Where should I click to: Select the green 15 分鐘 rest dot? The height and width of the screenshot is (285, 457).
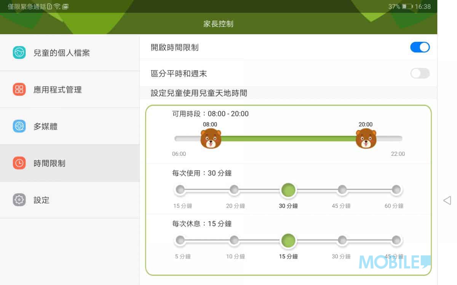288,241
